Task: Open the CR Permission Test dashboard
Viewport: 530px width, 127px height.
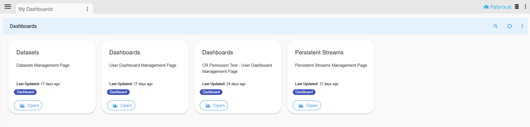Action: pos(214,106)
